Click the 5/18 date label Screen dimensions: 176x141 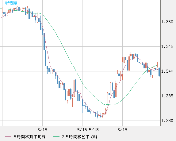tap(94, 130)
